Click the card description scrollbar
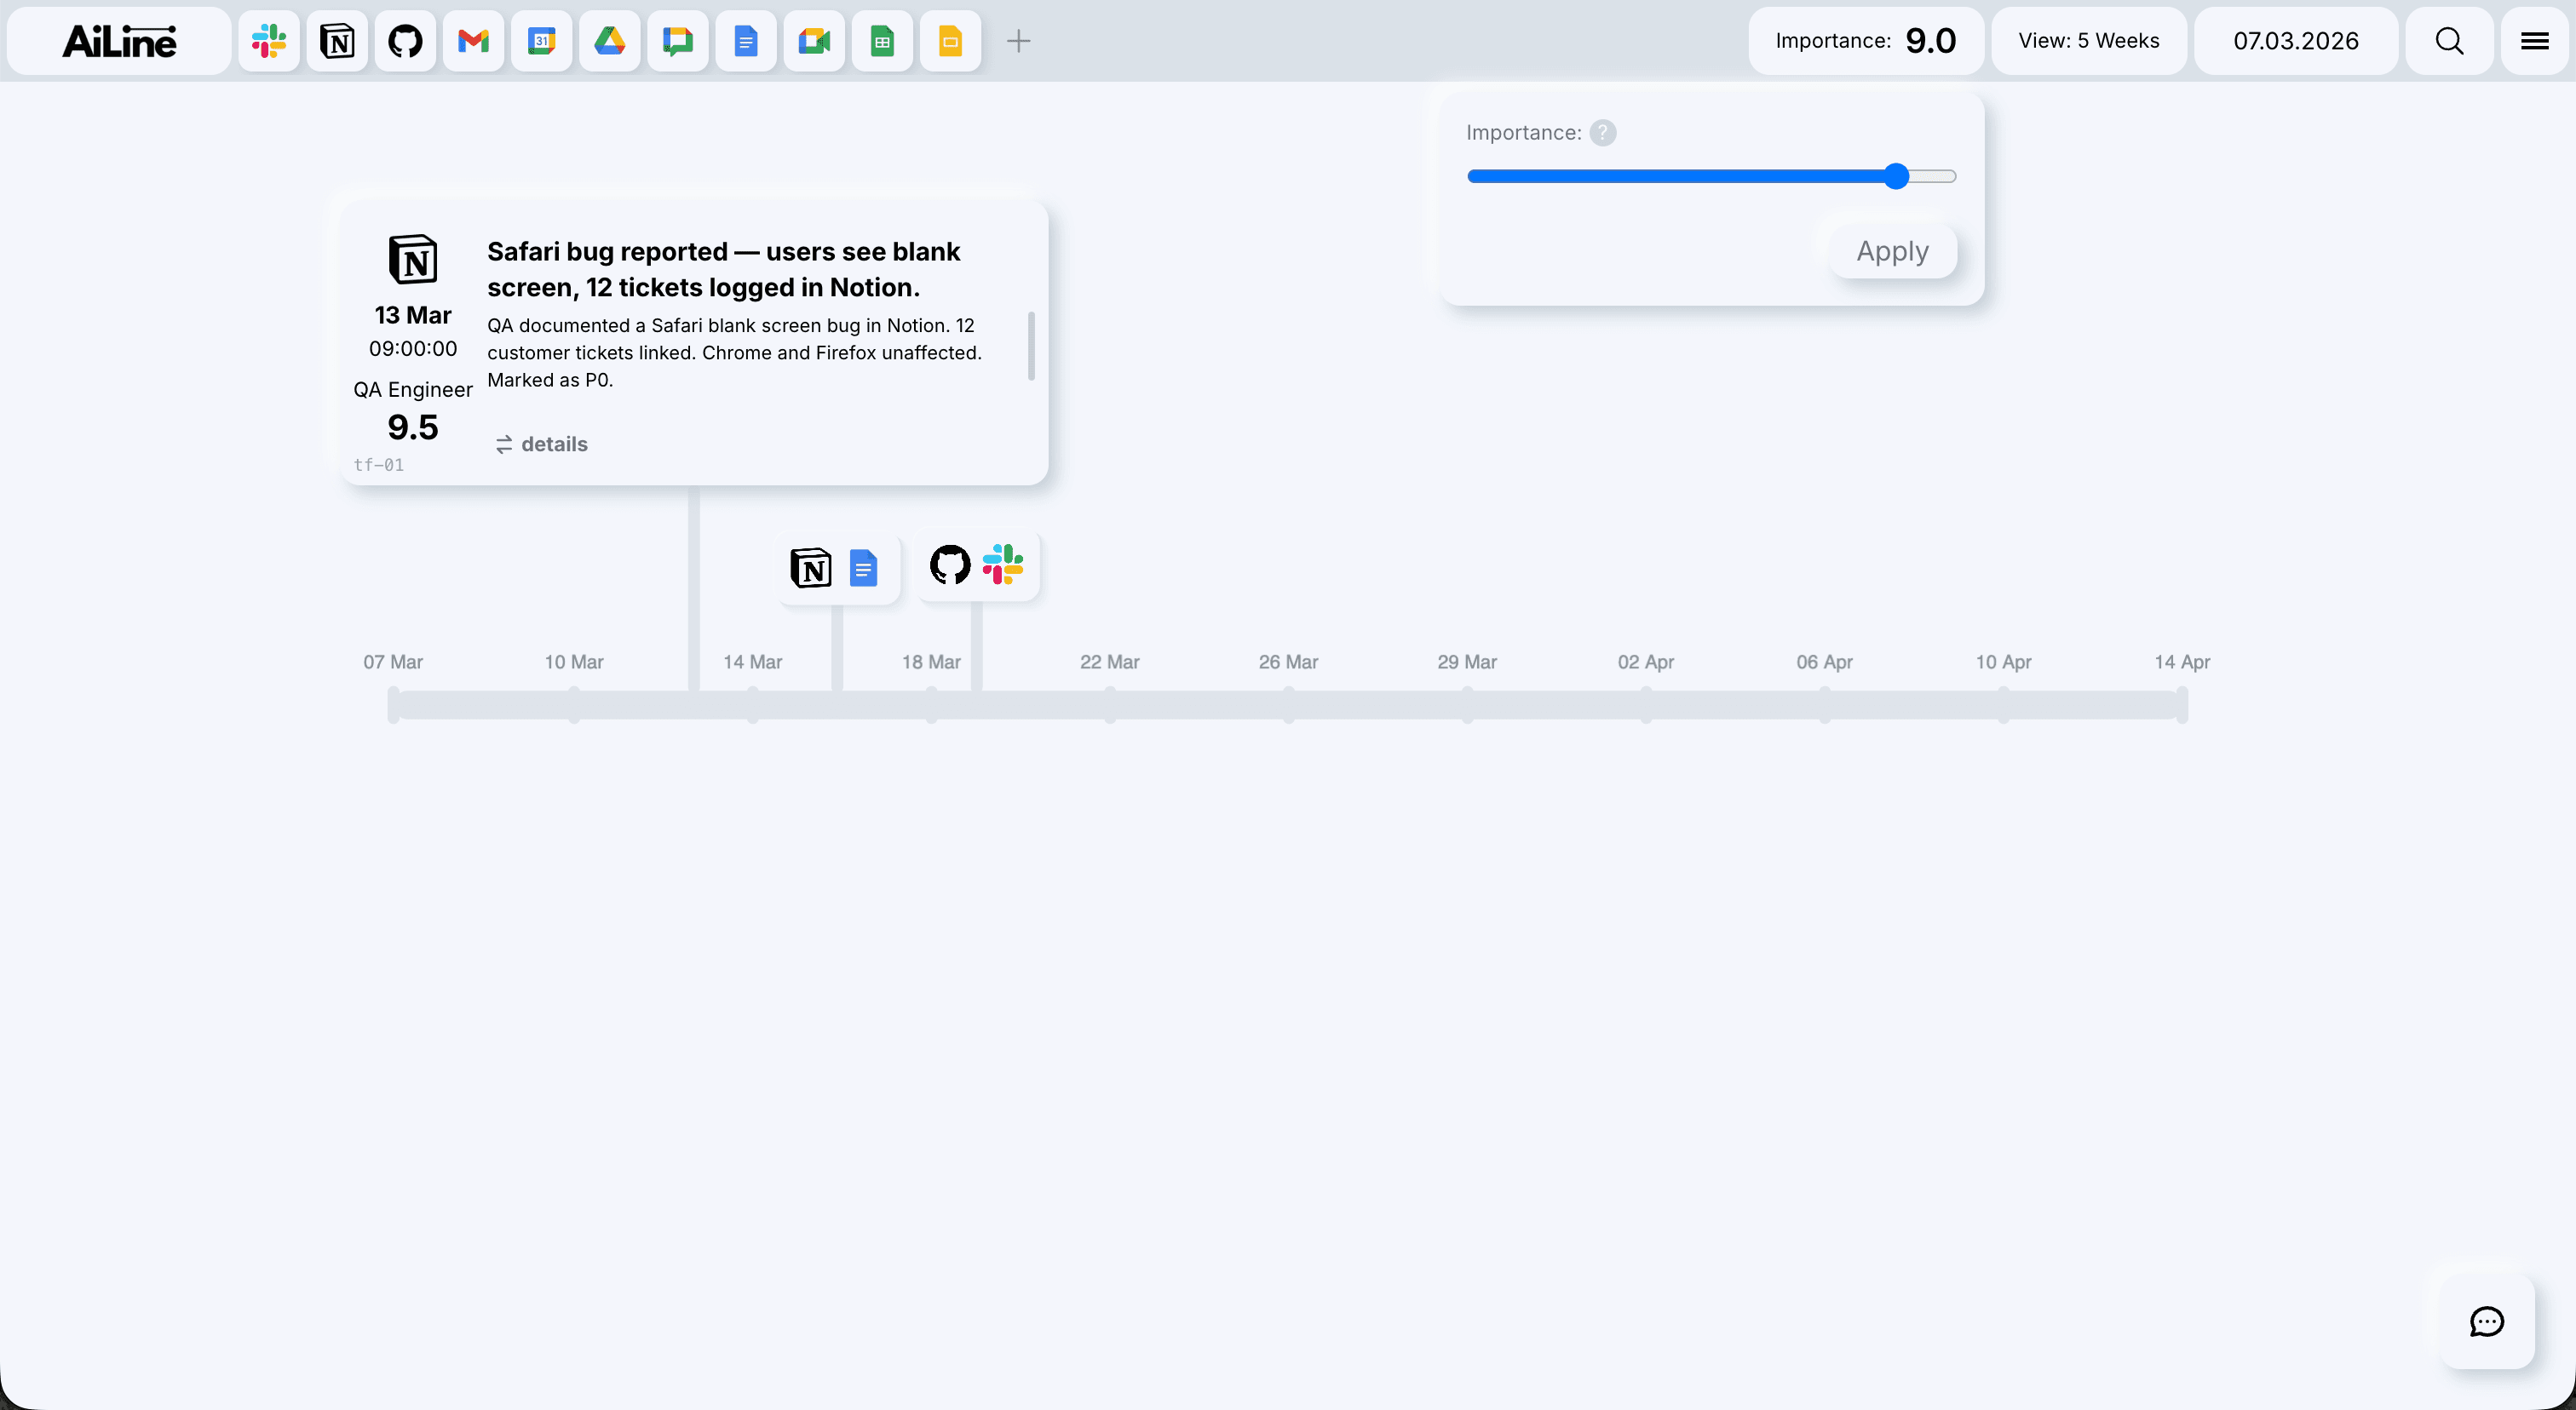Image resolution: width=2576 pixels, height=1410 pixels. point(1031,346)
